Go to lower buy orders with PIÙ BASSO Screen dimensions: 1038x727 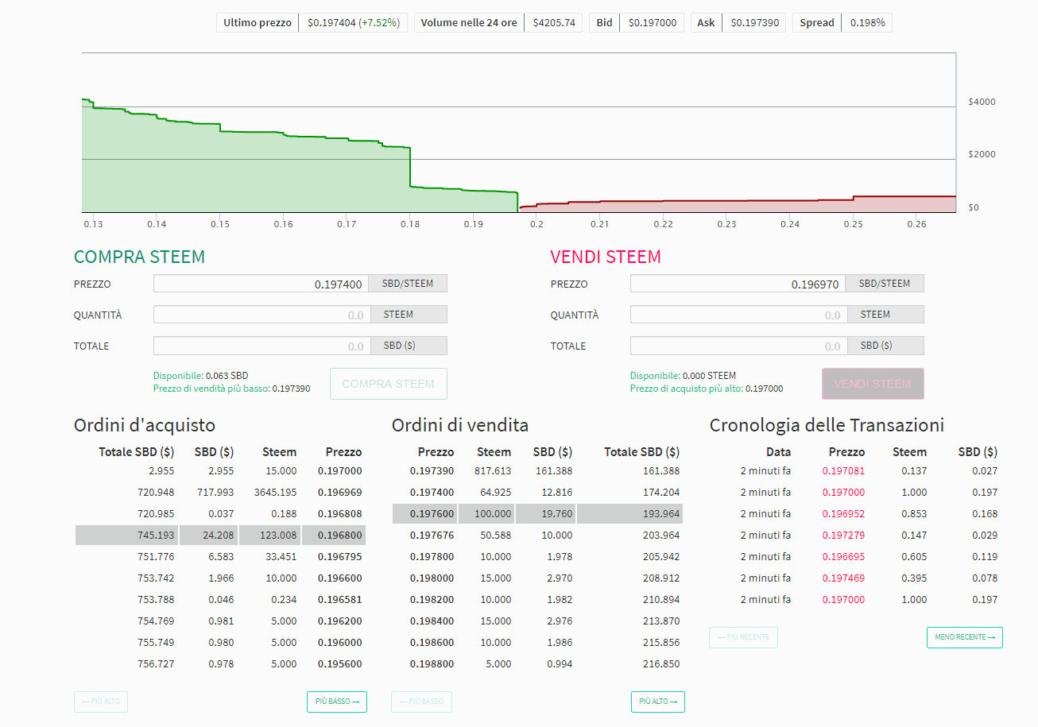pos(337,702)
